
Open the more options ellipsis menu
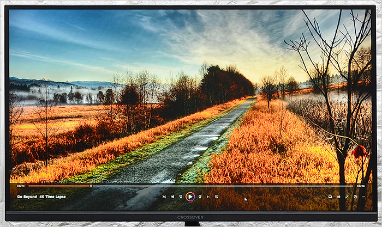[x=364, y=197]
